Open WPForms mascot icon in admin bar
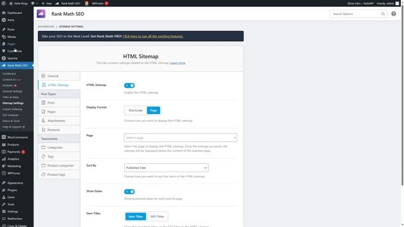This screenshot has width=404, height=227. [86, 3]
